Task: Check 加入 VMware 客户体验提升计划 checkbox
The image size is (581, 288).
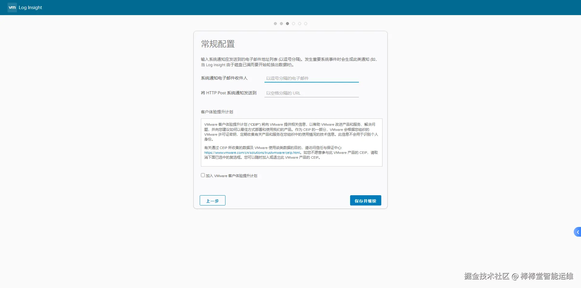Action: pyautogui.click(x=203, y=175)
